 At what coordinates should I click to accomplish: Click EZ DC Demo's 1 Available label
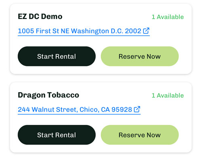[x=168, y=17]
